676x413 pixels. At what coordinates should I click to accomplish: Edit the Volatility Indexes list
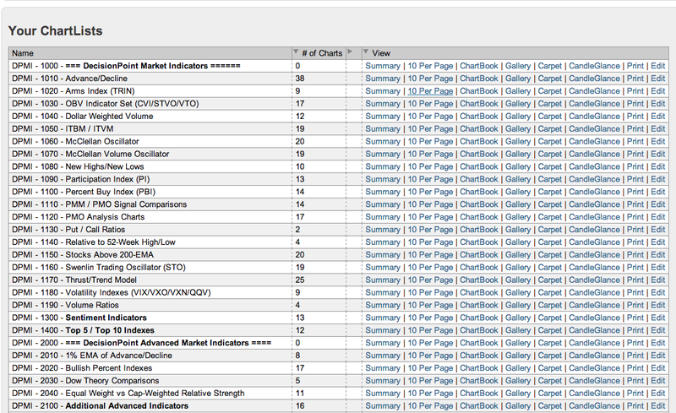(x=658, y=292)
